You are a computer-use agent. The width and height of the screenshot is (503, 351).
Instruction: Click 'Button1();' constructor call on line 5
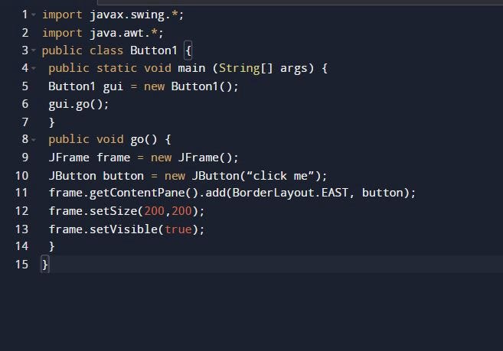[204, 86]
